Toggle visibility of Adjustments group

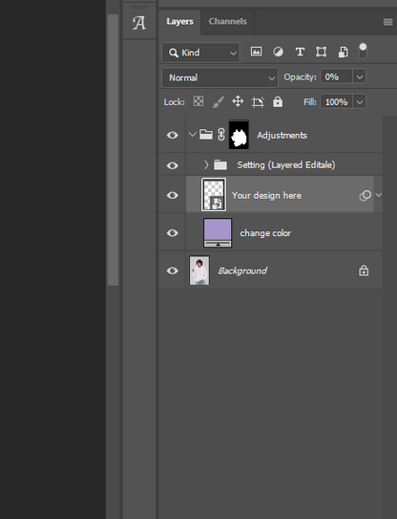(x=172, y=135)
